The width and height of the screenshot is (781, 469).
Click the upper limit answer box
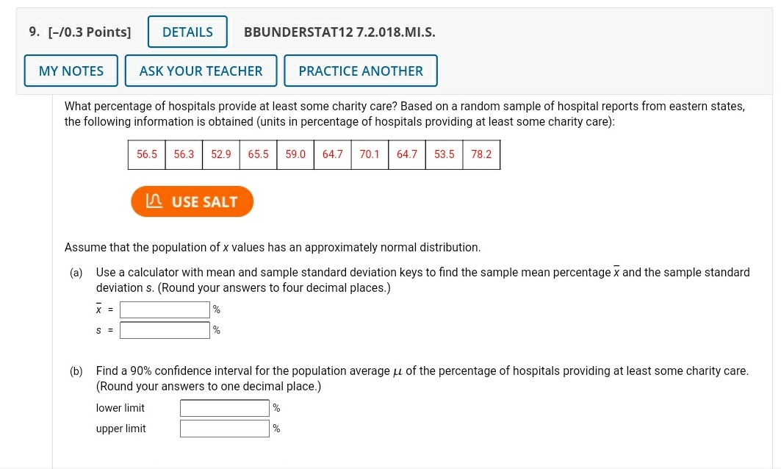(224, 428)
